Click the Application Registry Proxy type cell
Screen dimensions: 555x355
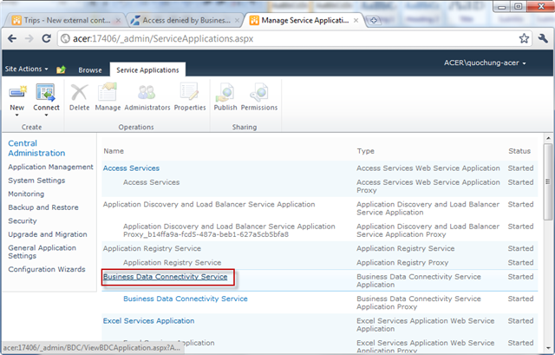(x=402, y=262)
